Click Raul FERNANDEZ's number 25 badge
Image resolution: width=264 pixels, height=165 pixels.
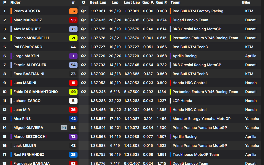pyautogui.click(x=73, y=154)
